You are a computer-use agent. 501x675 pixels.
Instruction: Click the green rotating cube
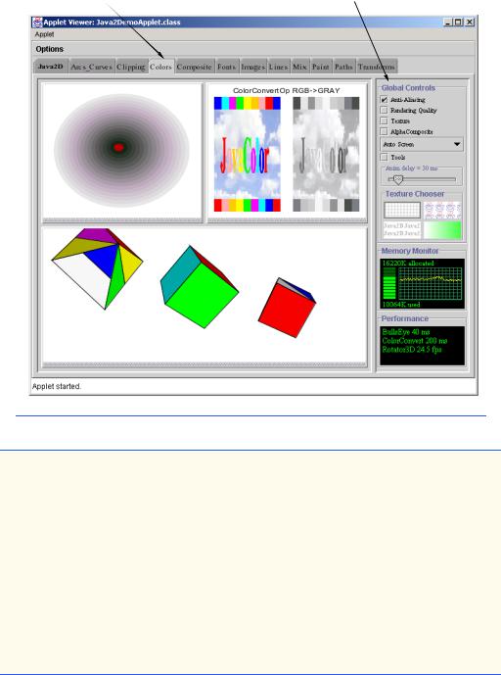point(199,287)
